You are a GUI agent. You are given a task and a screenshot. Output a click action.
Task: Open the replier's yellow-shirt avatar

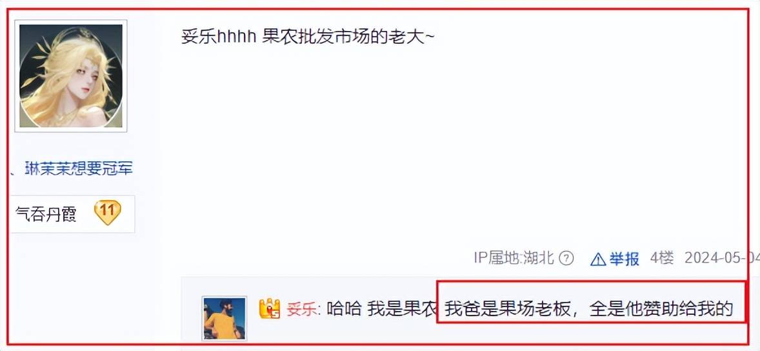(x=225, y=318)
